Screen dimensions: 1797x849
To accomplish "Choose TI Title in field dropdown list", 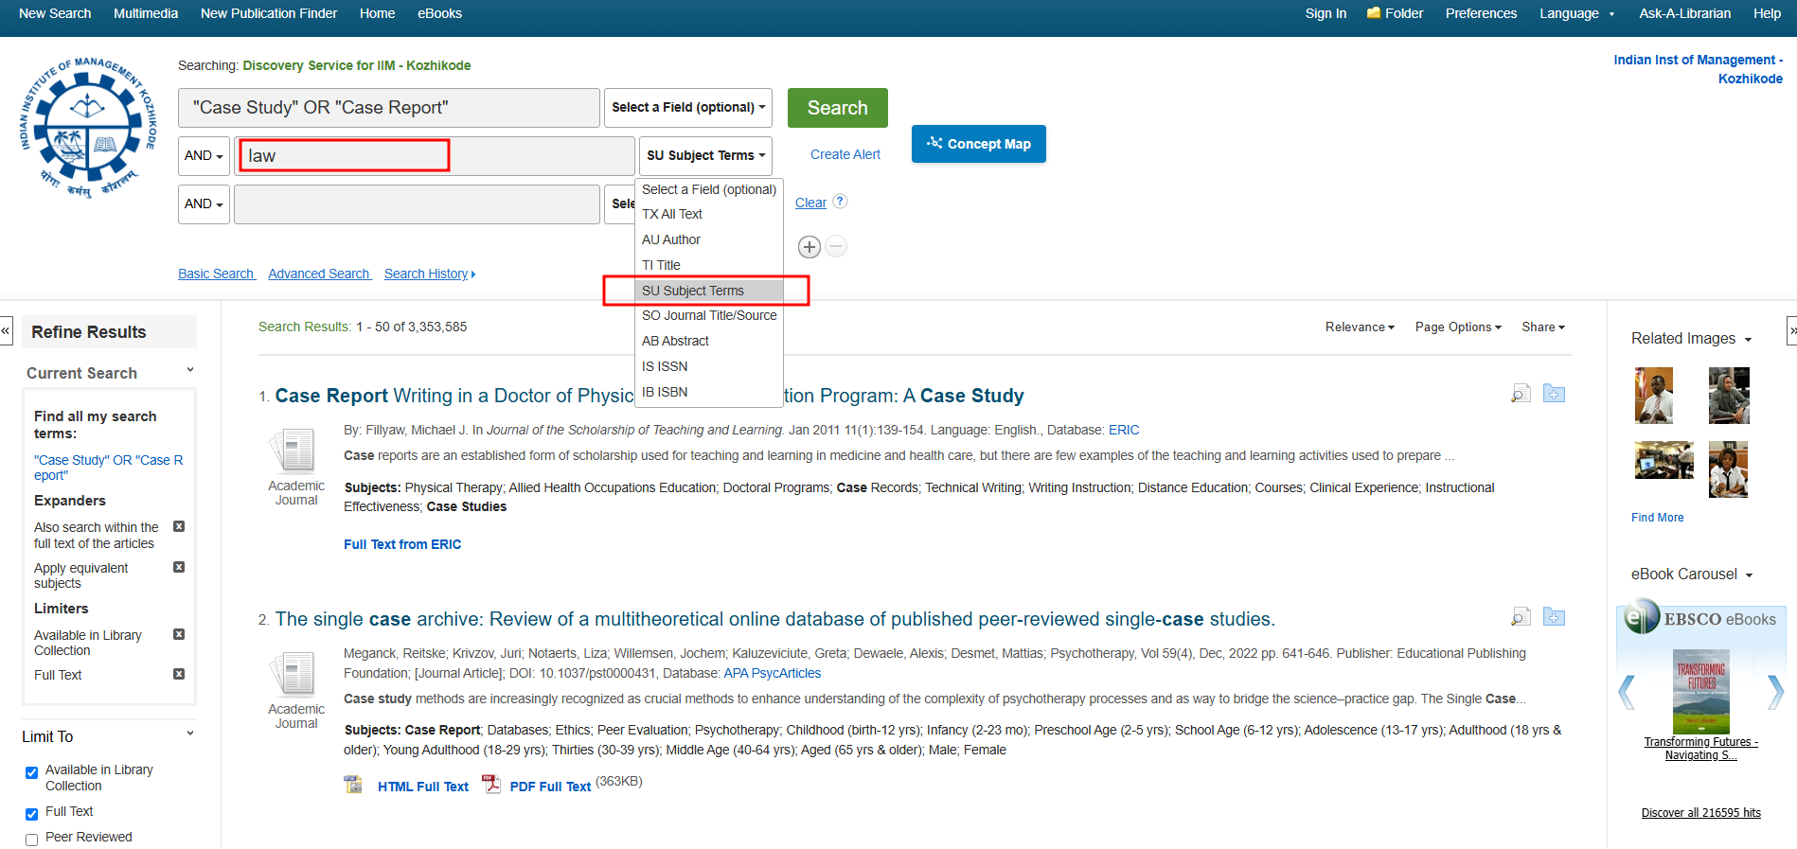I will pos(661,265).
